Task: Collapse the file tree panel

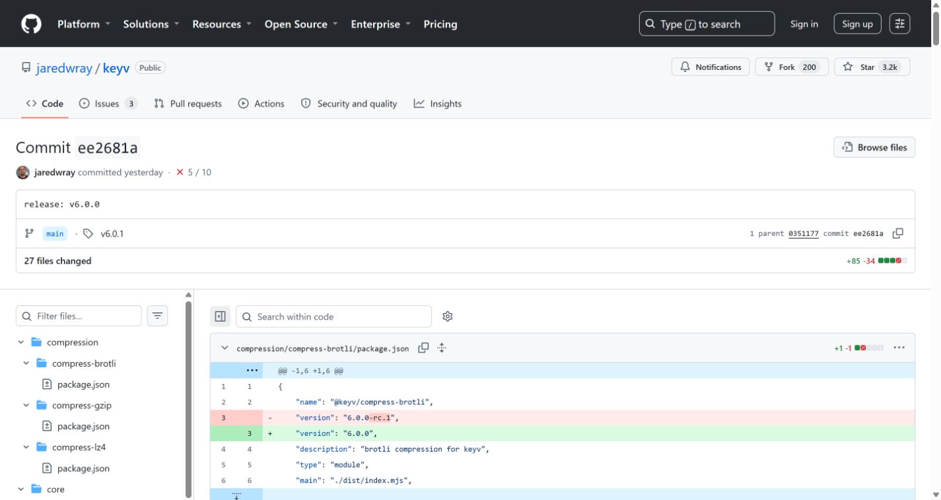Action: pos(221,316)
